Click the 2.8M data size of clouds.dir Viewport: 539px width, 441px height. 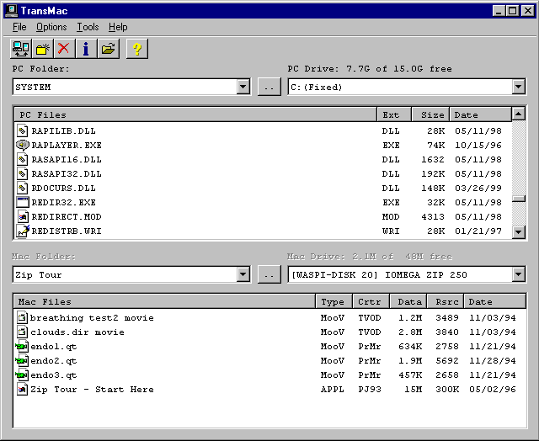coord(410,332)
